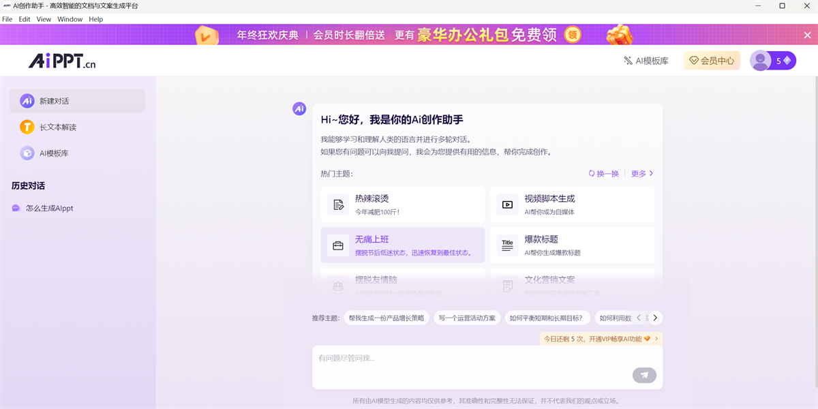Open 会员中心 membership center
818x409 pixels.
[712, 61]
